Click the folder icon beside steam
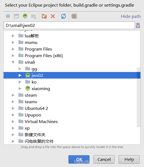The width and height of the screenshot is (144, 167). coord(21,95)
